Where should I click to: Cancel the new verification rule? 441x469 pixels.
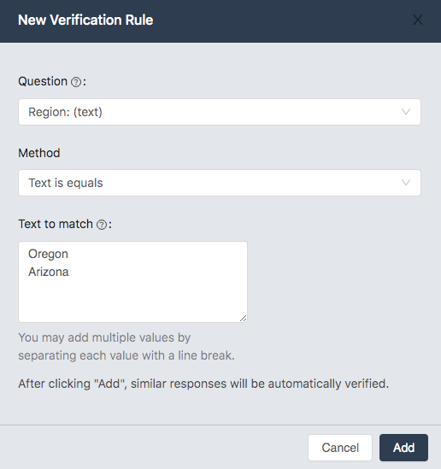[x=340, y=448]
